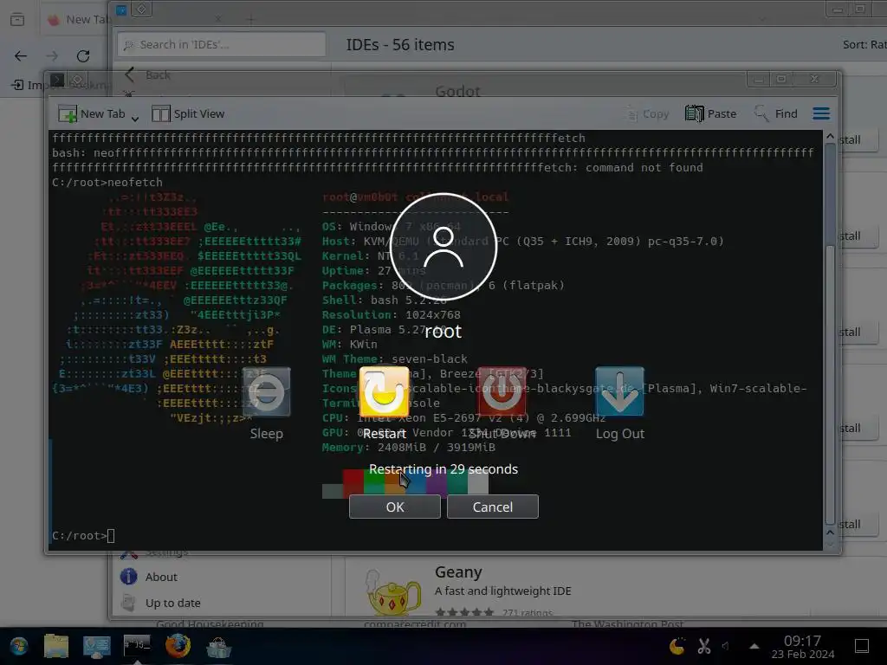Enable Split View in Konsole
887x665 pixels.
pos(188,113)
